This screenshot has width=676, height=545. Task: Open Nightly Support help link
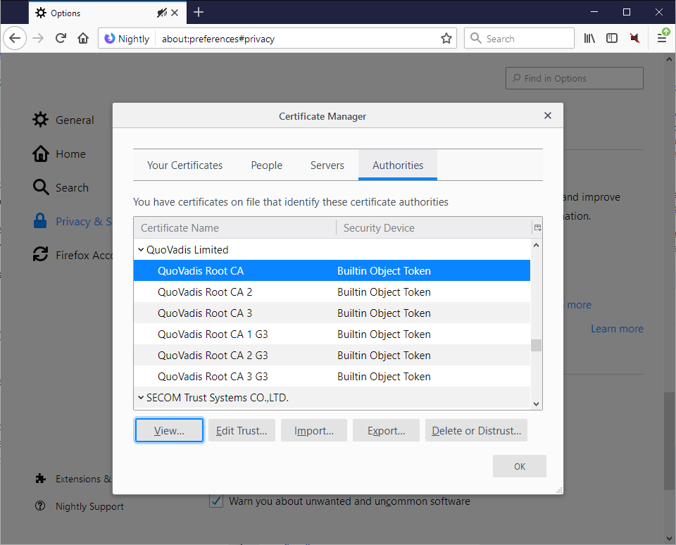point(79,506)
